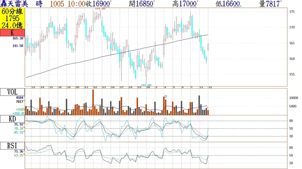
Task: Click date 14 on the time axis
Action: pos(42,87)
